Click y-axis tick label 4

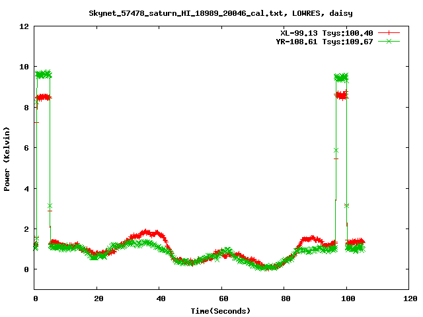(26, 189)
